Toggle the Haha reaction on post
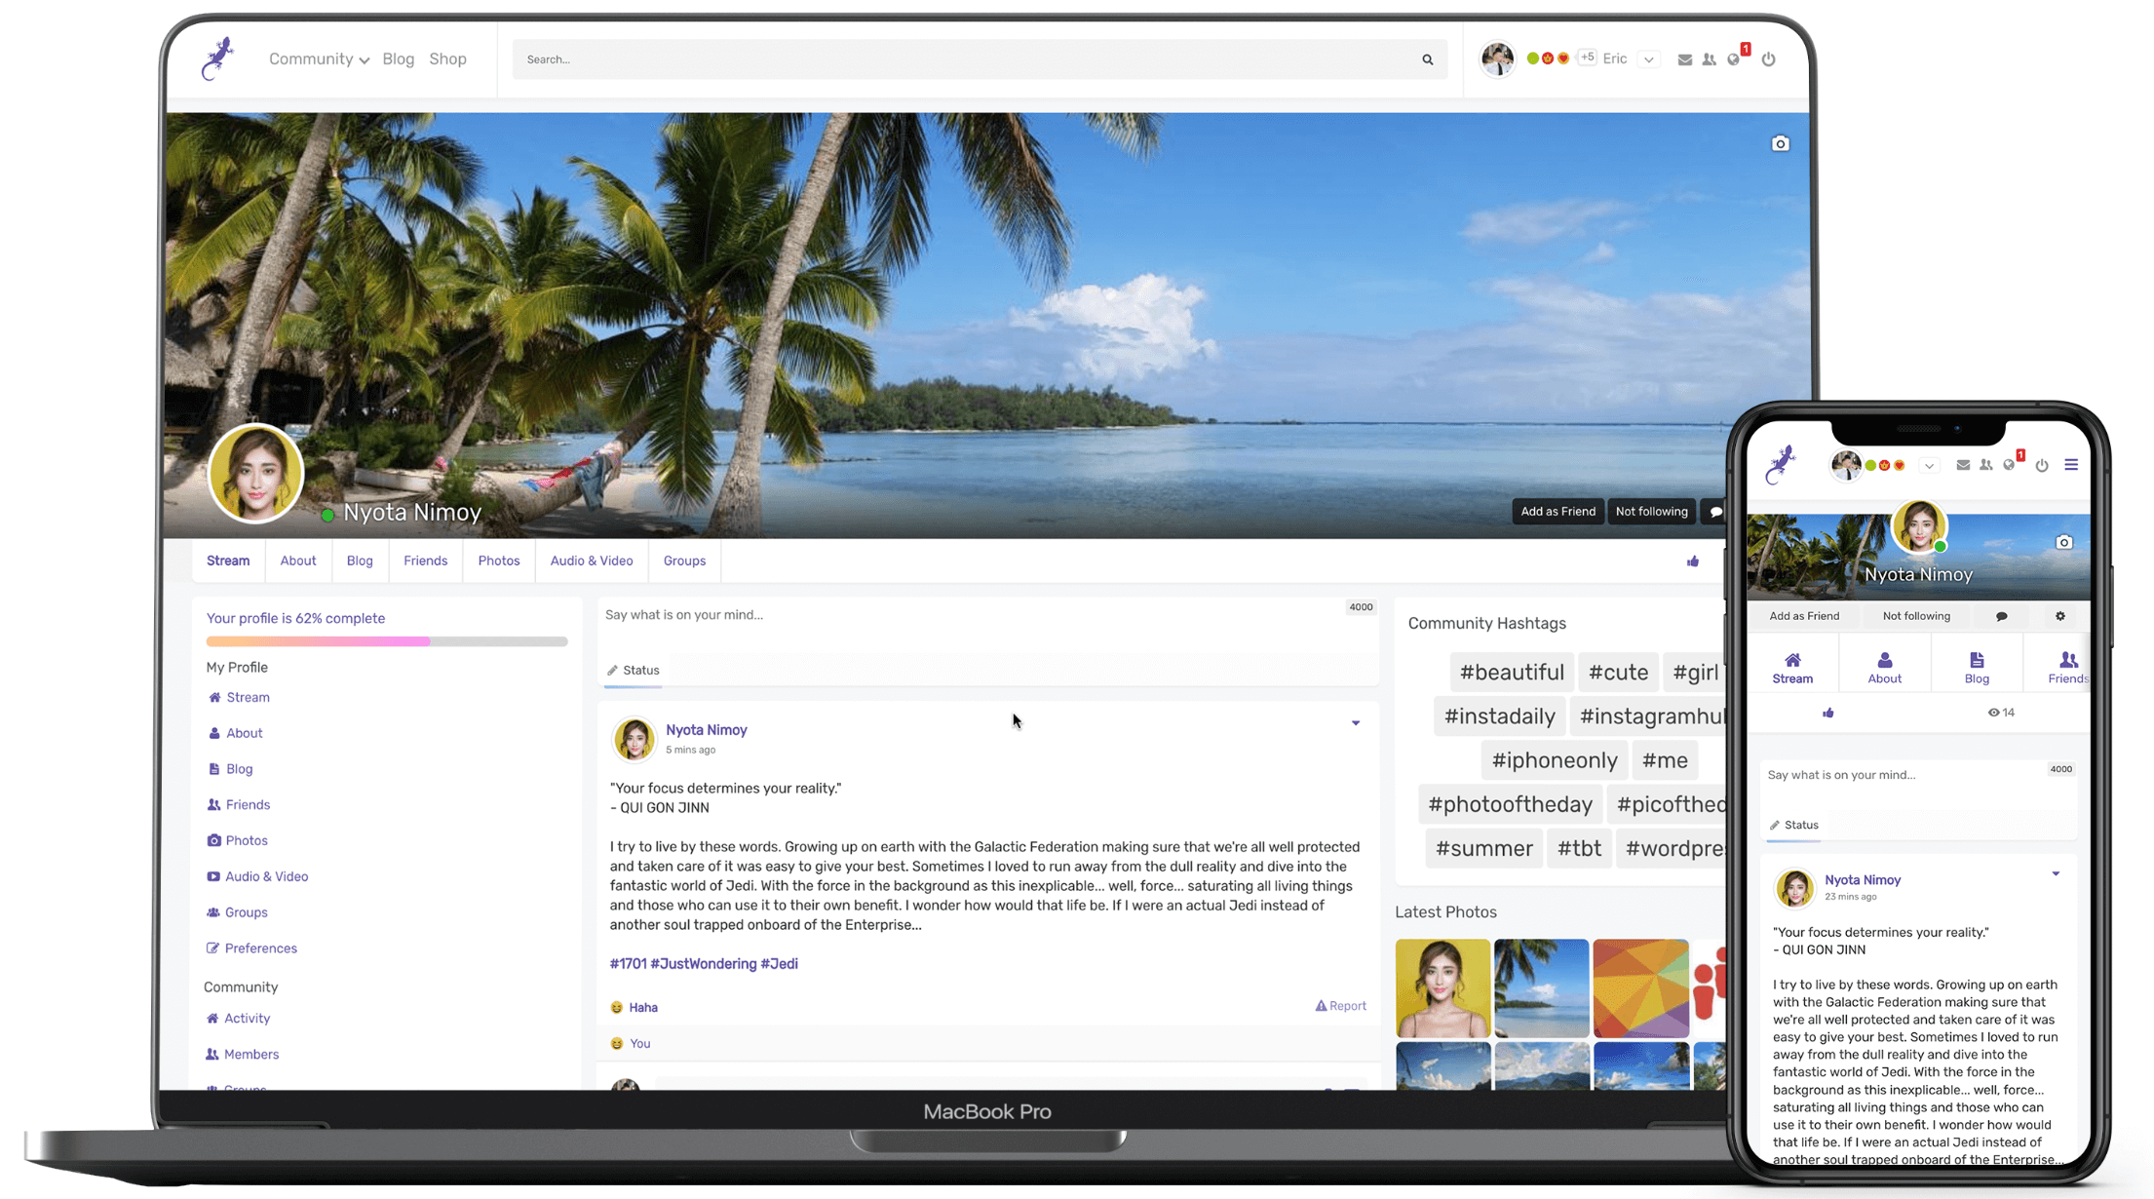 (634, 1006)
